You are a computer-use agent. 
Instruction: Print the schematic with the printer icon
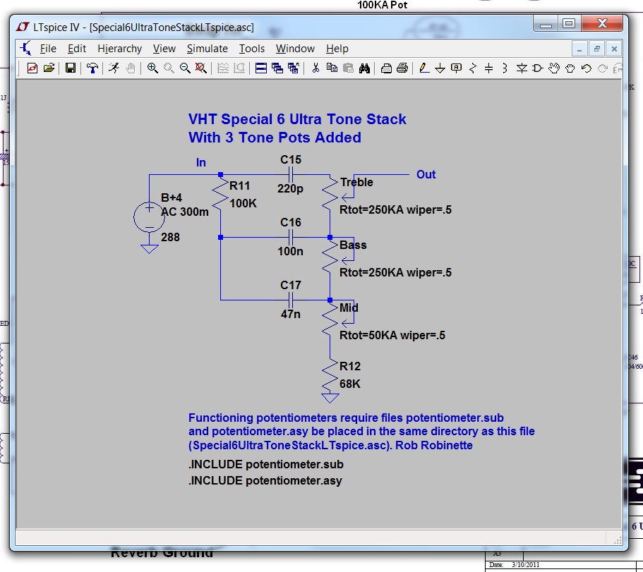(x=402, y=68)
